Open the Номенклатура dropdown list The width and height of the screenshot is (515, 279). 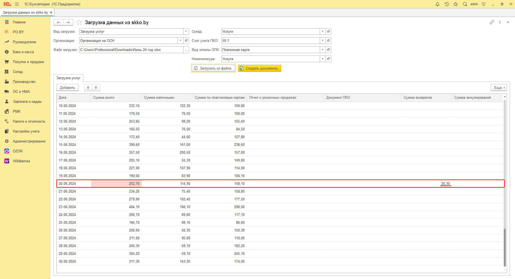322,59
